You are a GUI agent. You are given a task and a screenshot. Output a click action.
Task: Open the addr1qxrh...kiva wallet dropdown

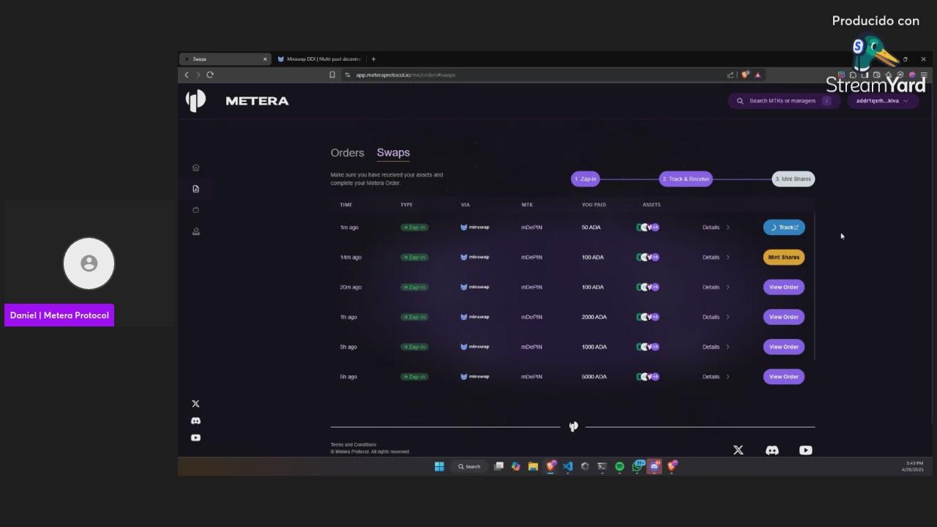(882, 101)
